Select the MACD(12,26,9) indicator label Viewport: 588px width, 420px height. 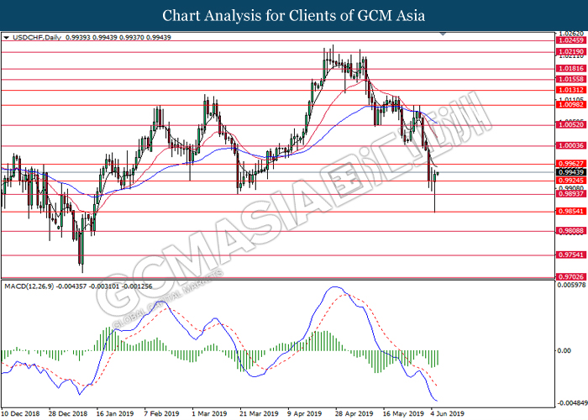tap(29, 286)
